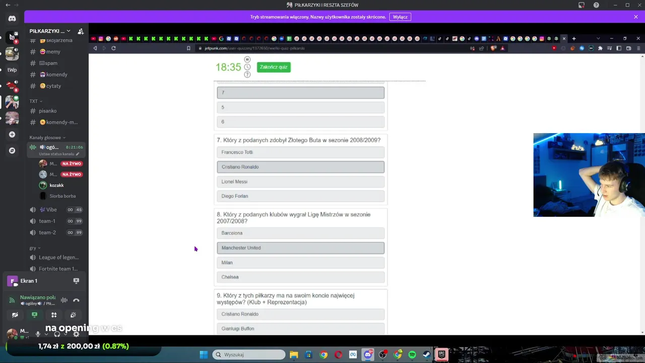Open the Discover servers compass icon
The height and width of the screenshot is (363, 645).
12,150
